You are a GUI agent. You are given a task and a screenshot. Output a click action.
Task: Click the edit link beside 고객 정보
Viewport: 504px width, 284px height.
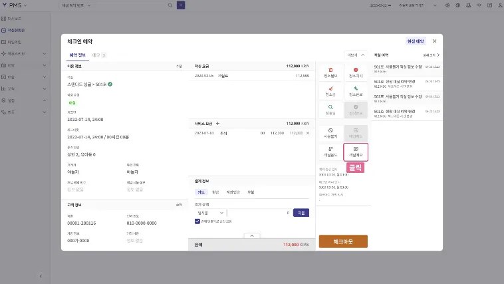click(179, 205)
